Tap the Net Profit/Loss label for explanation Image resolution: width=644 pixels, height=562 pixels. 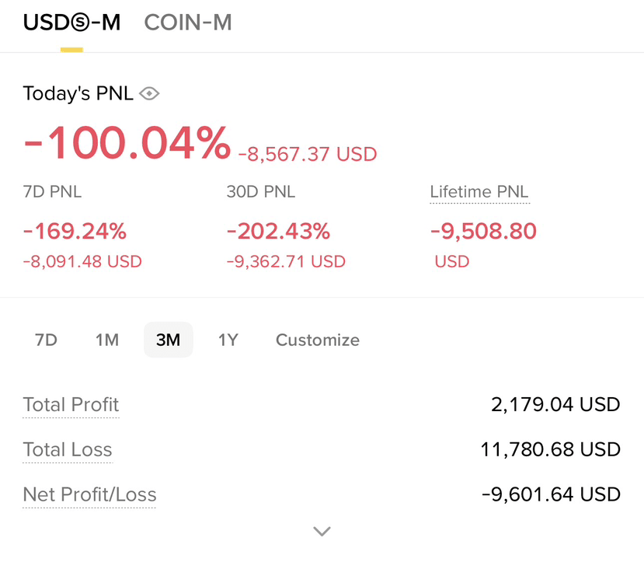(x=89, y=494)
